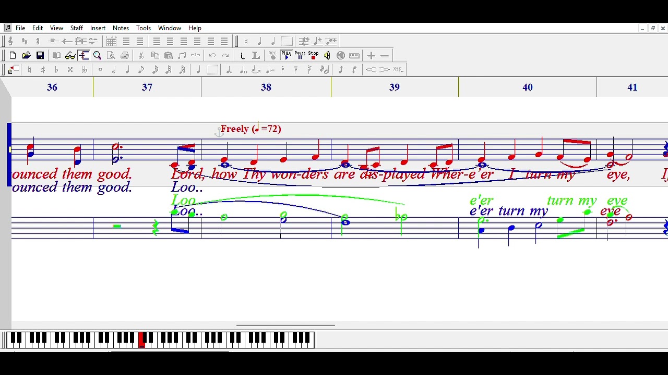
Task: Redo the last undone edit
Action: click(x=225, y=55)
